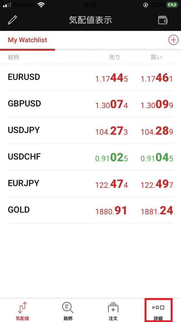Tap the 銘柄 column header
Screen dimensions: 181x322
14,57
